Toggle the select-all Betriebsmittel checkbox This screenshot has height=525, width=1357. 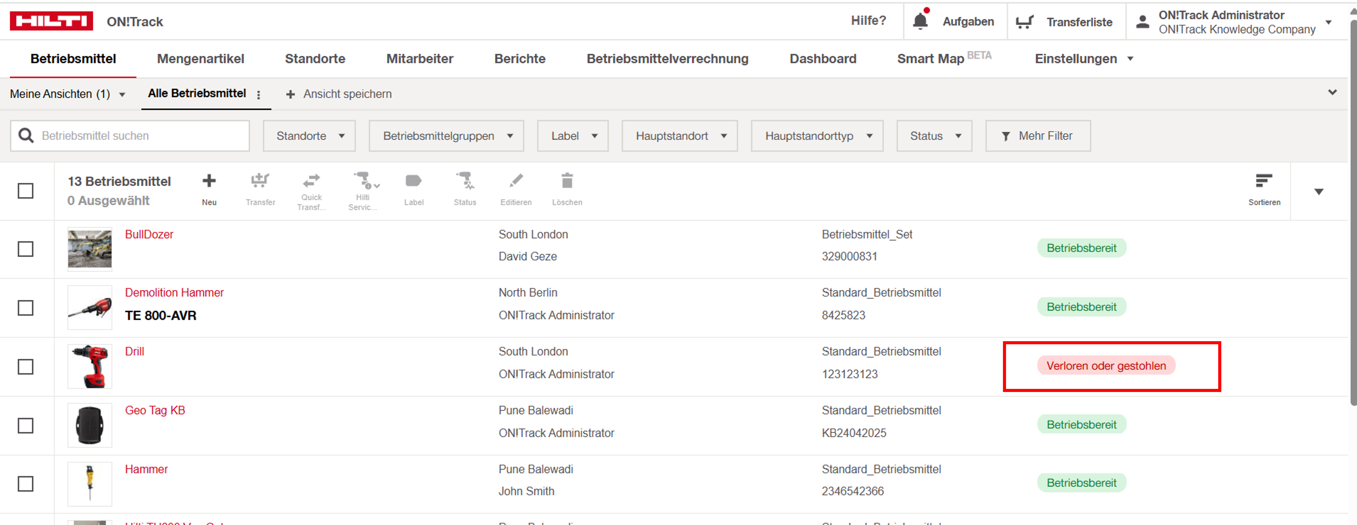[x=25, y=191]
